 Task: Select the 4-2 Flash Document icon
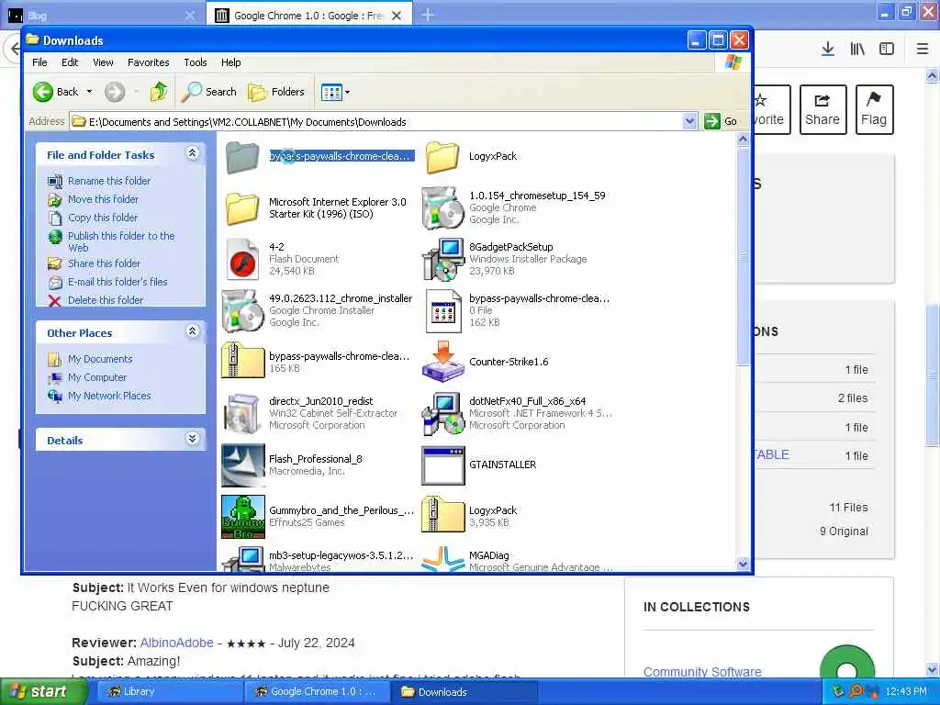coord(242,260)
